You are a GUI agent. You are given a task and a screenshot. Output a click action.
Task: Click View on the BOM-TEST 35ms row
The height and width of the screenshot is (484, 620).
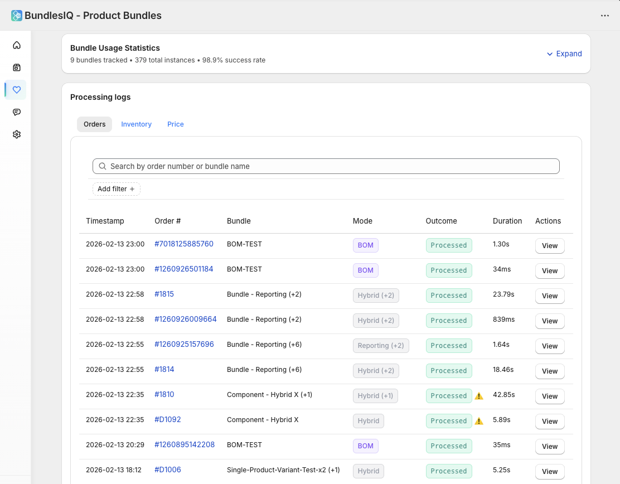(x=550, y=446)
